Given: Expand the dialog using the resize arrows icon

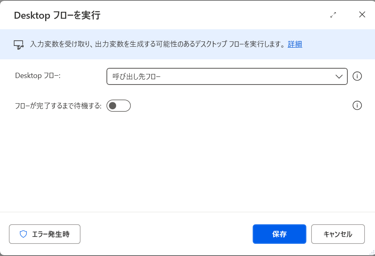Looking at the screenshot, I should 333,15.
